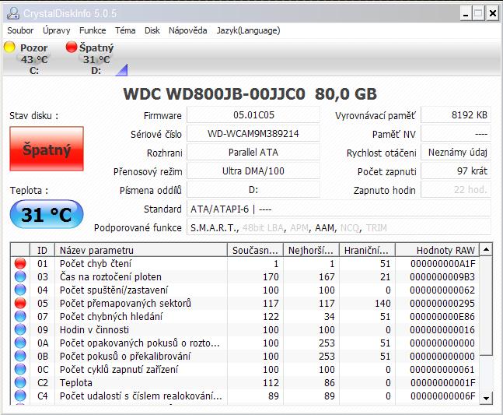Click the threshold value 140 for attribute 05
The height and width of the screenshot is (415, 503).
coord(382,303)
